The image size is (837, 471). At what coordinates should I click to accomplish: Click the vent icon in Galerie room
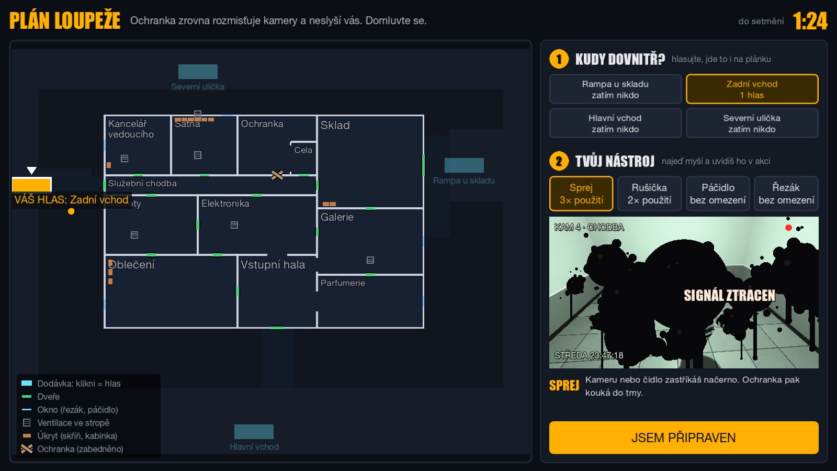pyautogui.click(x=370, y=260)
